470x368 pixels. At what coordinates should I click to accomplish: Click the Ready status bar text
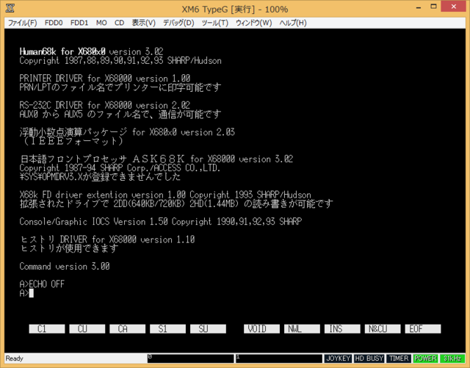(x=15, y=358)
